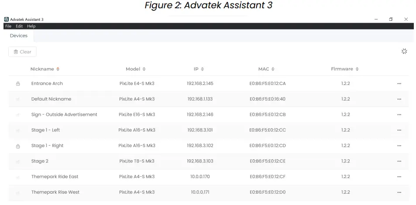Click the lock icon beside Entrance Arch
This screenshot has height=205, width=416.
pos(18,84)
